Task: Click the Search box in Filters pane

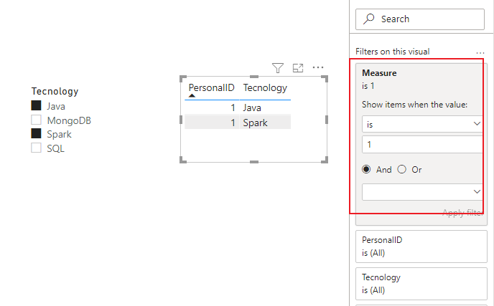Action: click(420, 19)
